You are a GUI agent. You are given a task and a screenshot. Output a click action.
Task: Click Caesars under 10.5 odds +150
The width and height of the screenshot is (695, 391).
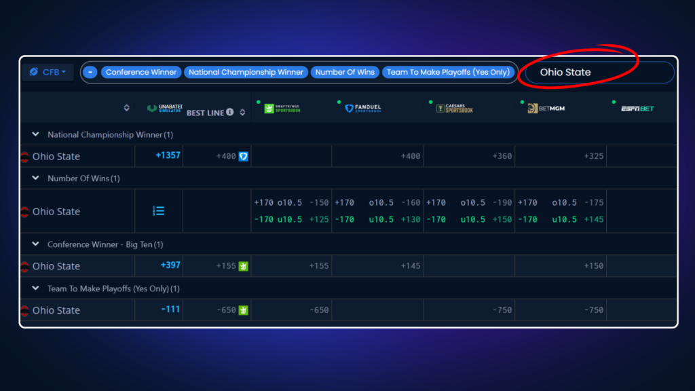coord(502,219)
